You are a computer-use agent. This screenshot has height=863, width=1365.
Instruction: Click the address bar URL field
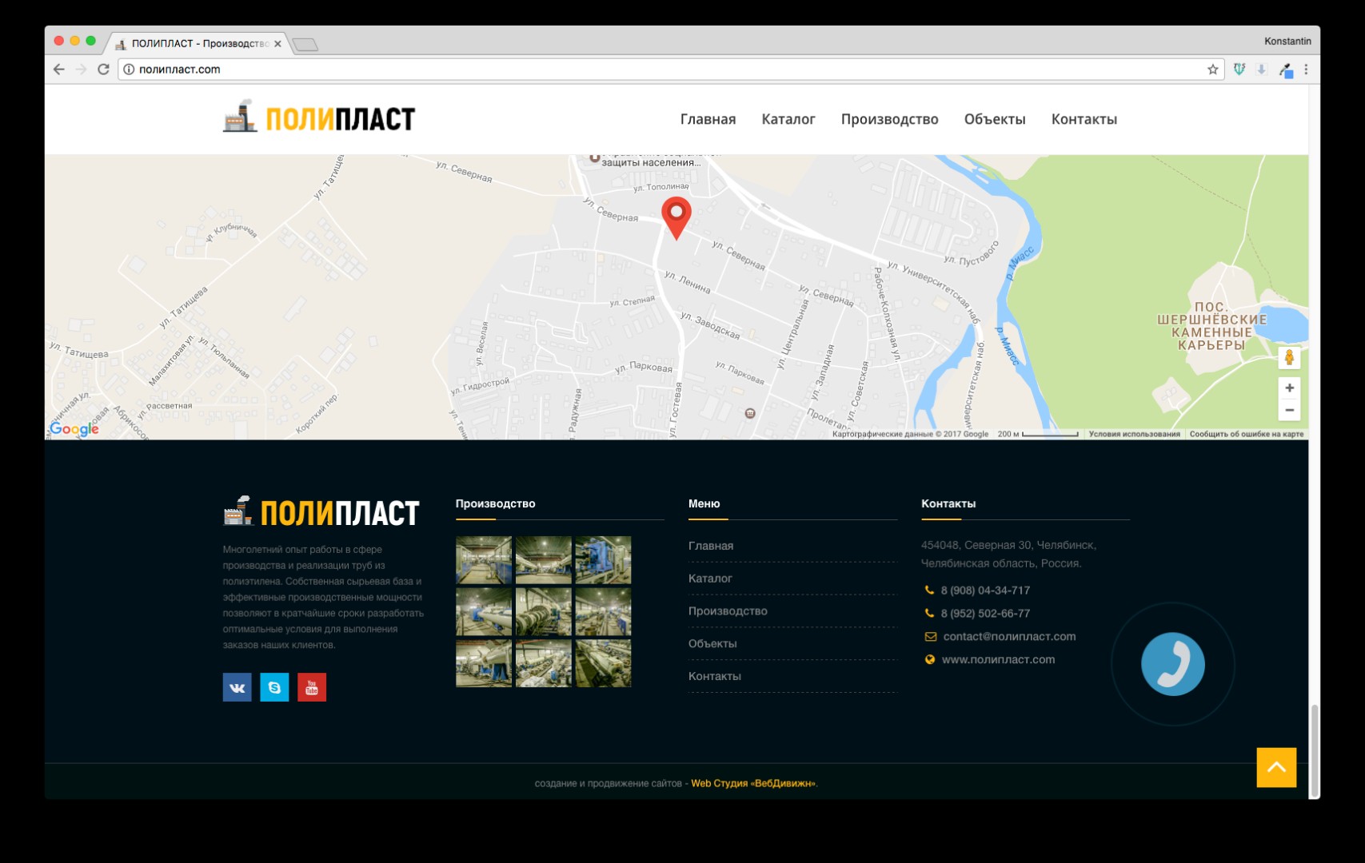pyautogui.click(x=640, y=70)
